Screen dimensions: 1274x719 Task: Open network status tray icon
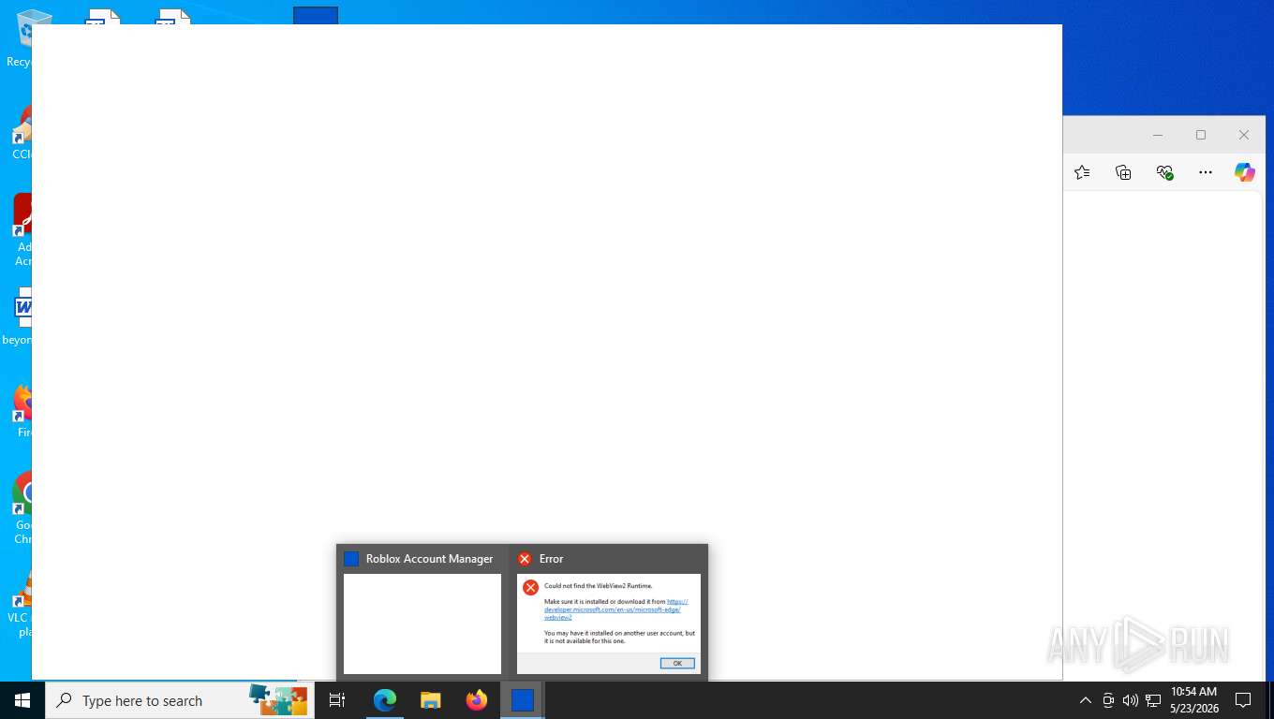pos(1153,700)
